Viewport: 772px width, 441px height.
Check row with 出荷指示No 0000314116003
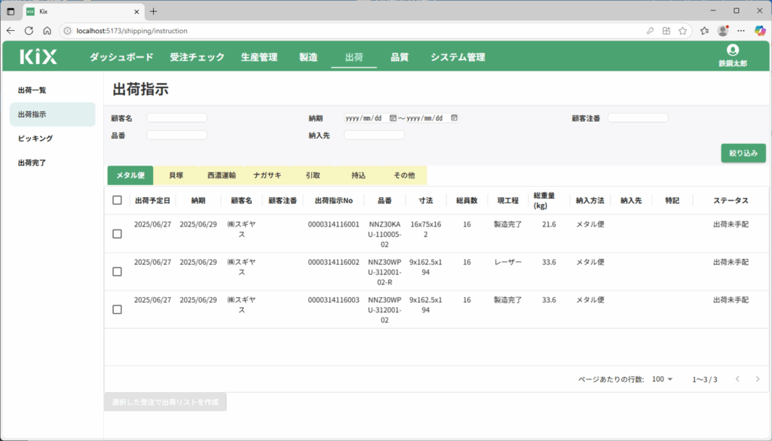click(117, 309)
